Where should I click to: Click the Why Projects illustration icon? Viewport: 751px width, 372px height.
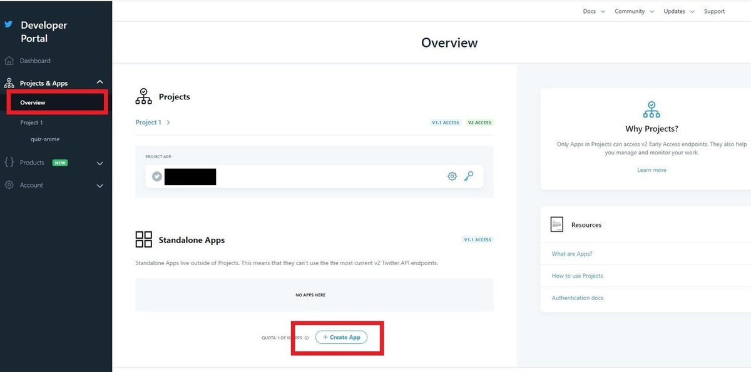click(x=651, y=109)
